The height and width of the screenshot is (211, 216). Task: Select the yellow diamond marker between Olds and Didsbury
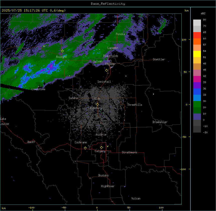click(x=97, y=104)
